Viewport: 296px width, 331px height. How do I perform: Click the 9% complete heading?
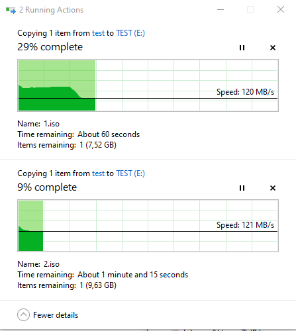(47, 187)
